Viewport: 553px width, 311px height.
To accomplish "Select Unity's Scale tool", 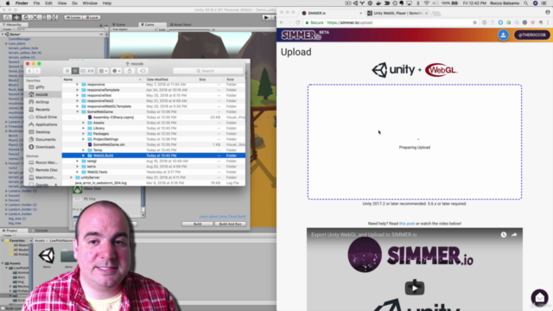I will click(x=35, y=17).
